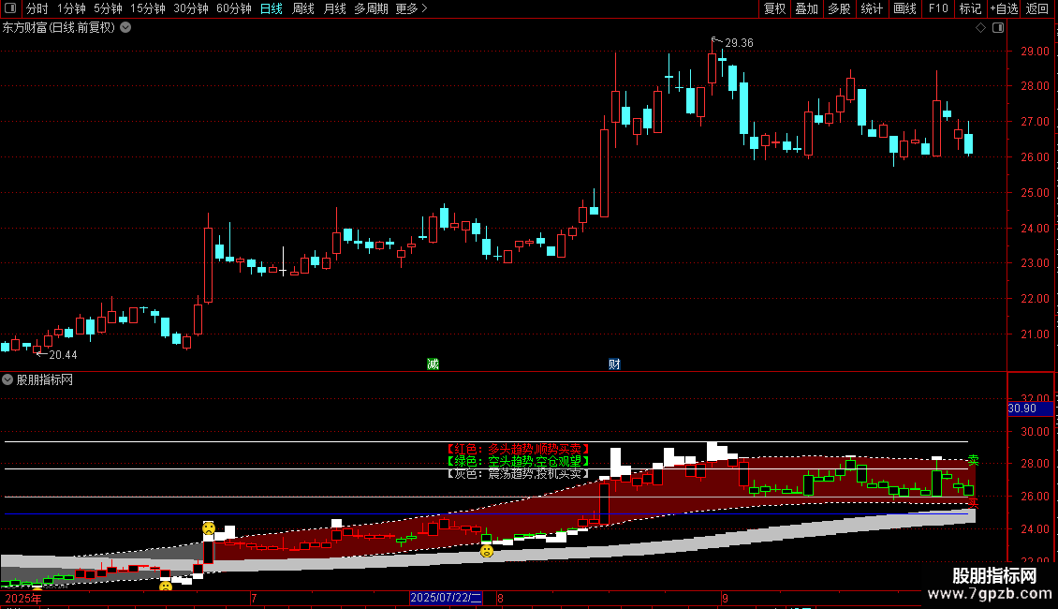Open the 多周期 multi-period view

click(371, 8)
